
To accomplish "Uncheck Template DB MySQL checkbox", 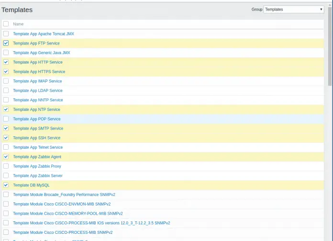I will click(6, 185).
